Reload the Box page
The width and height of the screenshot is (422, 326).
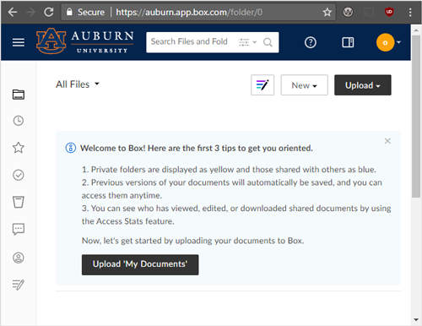(49, 12)
